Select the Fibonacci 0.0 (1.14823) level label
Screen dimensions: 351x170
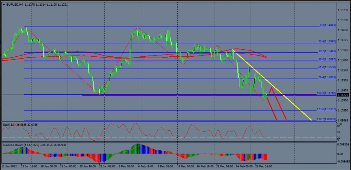pos(328,25)
